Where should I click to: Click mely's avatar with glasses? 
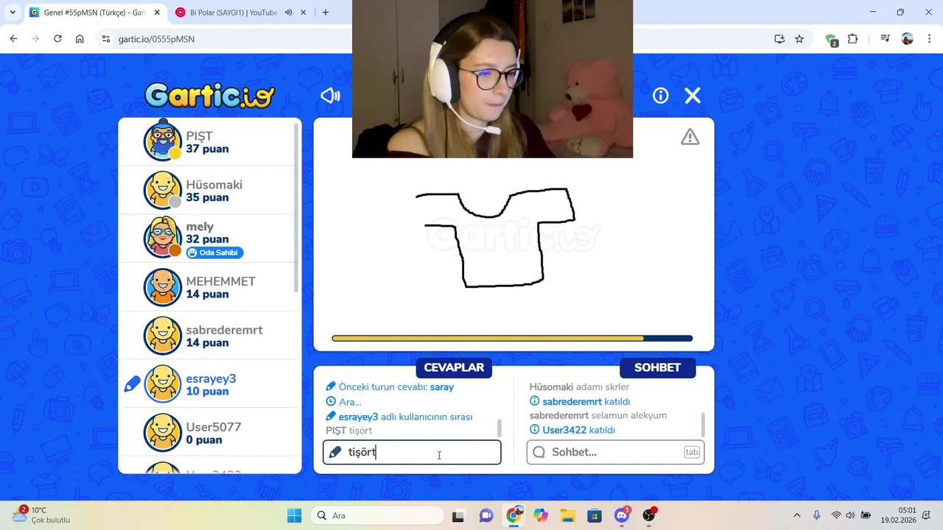[162, 238]
